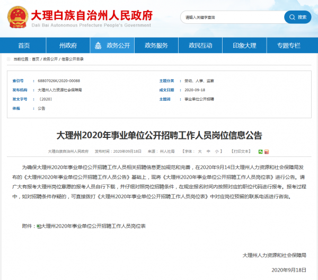Click the attachment file icon

(x=39, y=226)
